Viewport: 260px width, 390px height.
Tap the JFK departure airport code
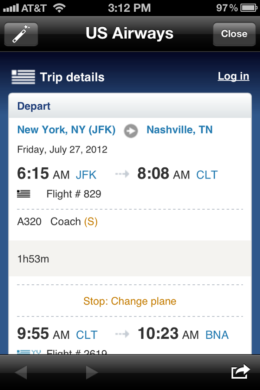click(x=86, y=175)
